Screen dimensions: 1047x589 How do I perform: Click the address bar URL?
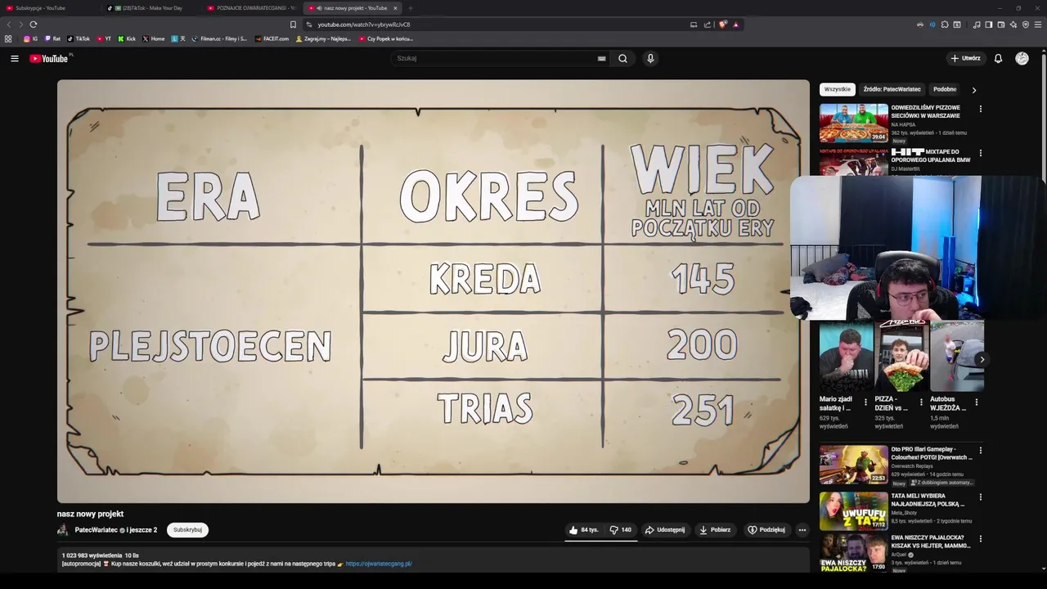pyautogui.click(x=364, y=25)
